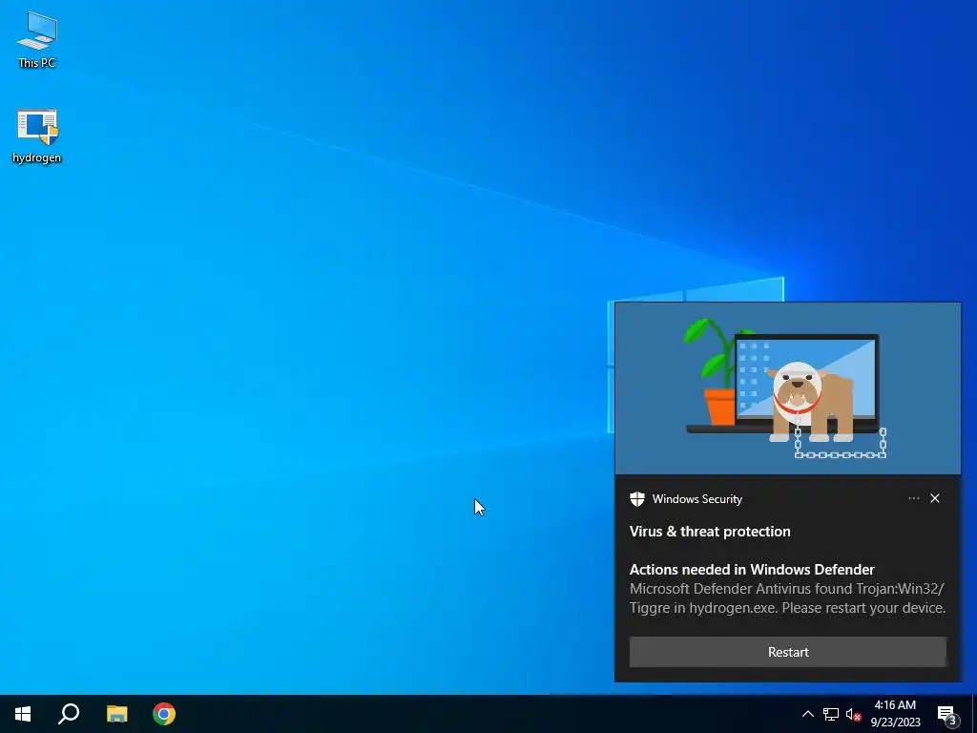
Task: Open the Action Center notifications icon
Action: click(x=946, y=714)
